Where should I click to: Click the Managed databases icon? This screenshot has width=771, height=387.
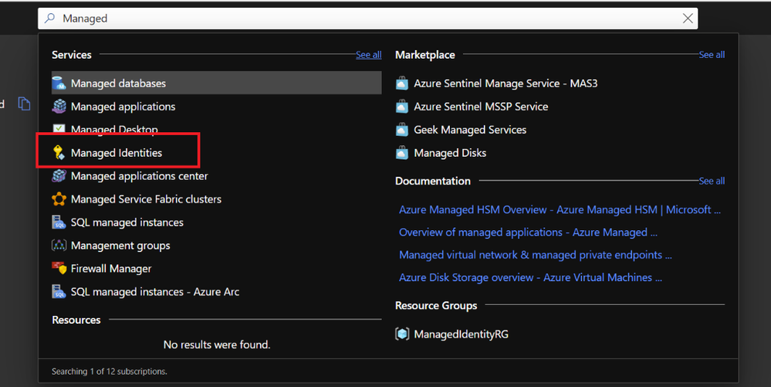pos(59,83)
